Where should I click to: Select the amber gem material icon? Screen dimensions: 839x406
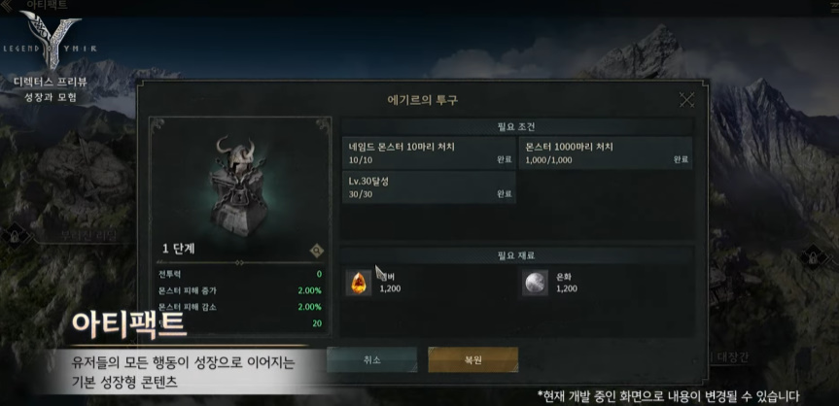359,283
